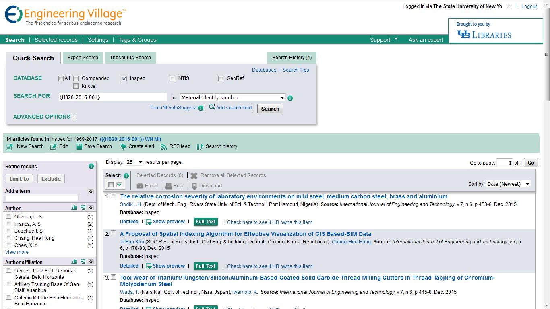Download records with the download icon
550x309 pixels.
[197, 185]
